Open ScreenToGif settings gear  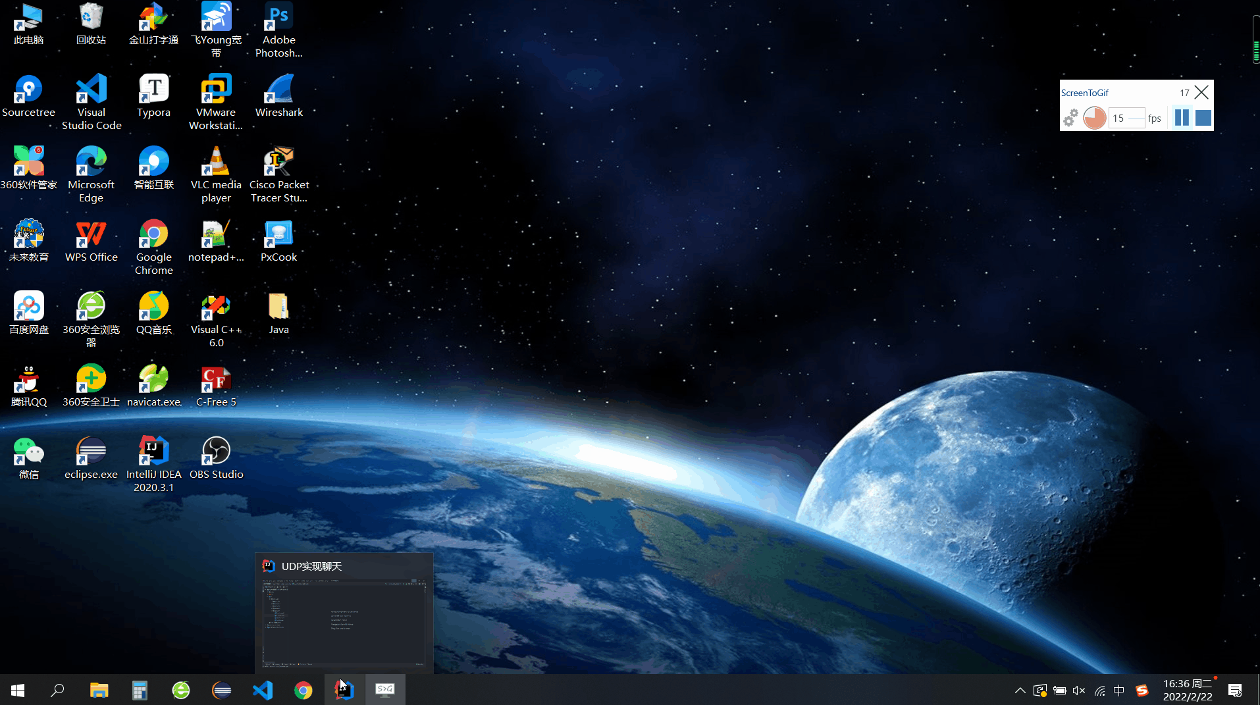[x=1070, y=118]
